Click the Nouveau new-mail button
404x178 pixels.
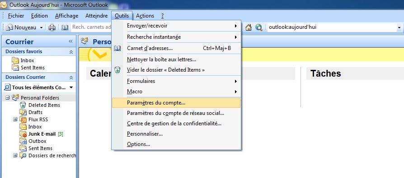21,27
